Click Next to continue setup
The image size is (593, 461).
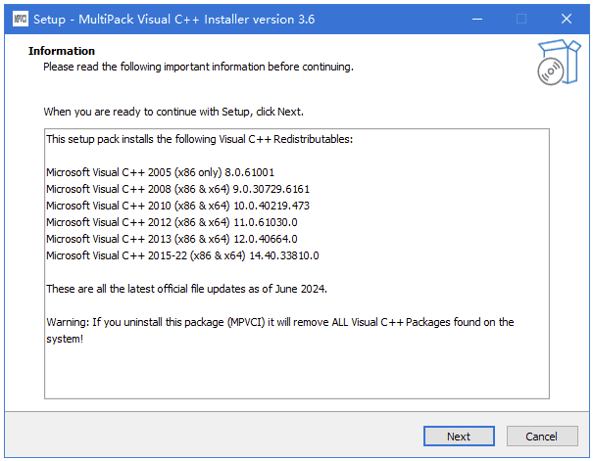[458, 436]
